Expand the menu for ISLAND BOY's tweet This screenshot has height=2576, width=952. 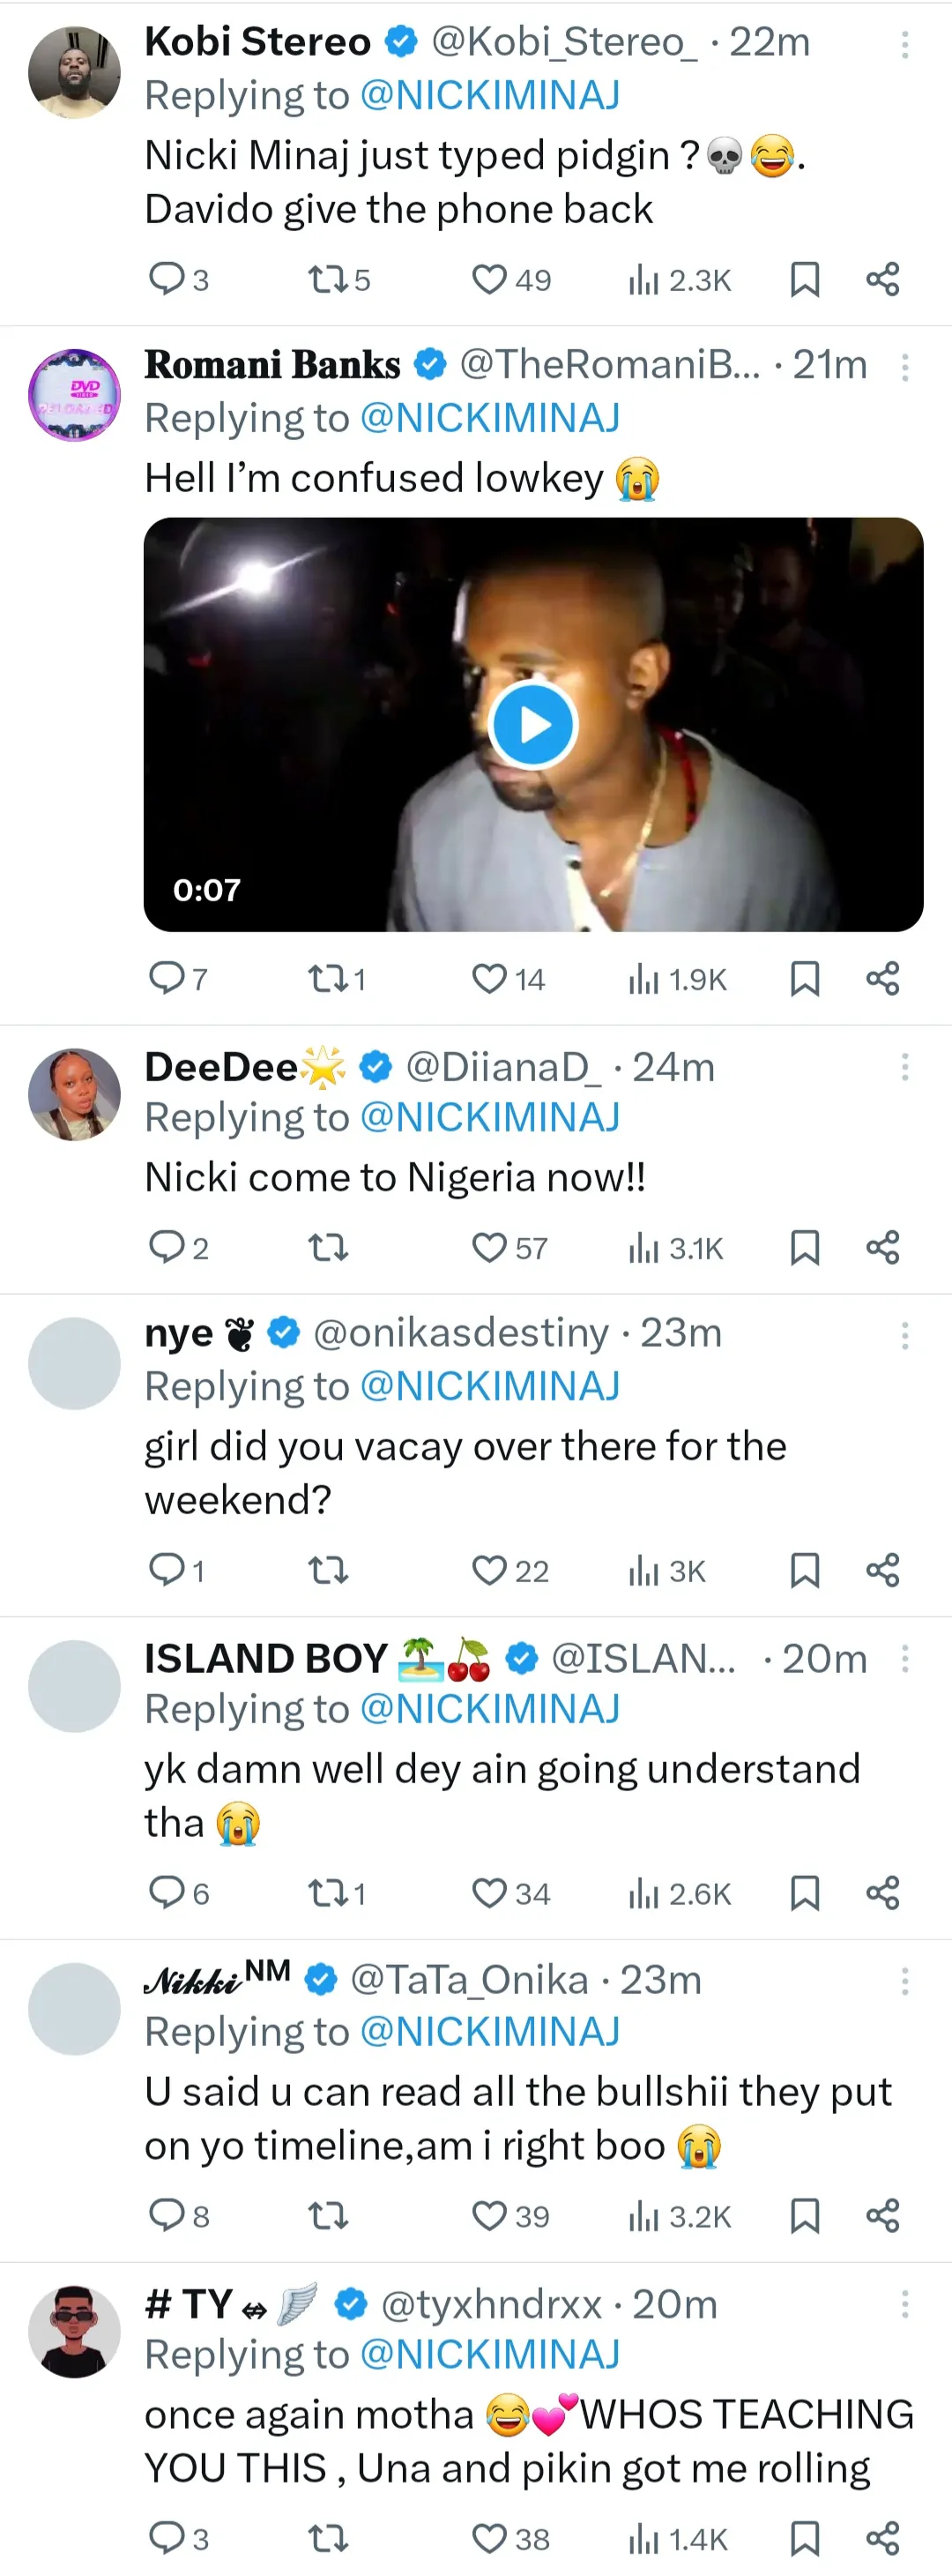pyautogui.click(x=904, y=1659)
